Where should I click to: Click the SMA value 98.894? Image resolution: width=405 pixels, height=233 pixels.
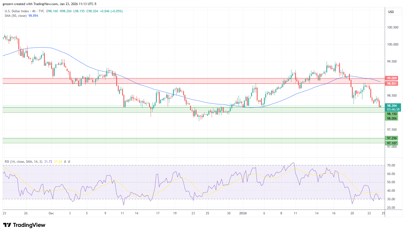(33, 16)
